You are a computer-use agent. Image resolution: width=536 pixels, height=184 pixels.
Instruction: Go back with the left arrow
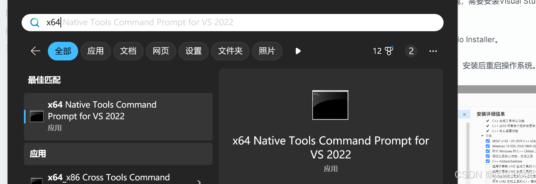coord(36,51)
